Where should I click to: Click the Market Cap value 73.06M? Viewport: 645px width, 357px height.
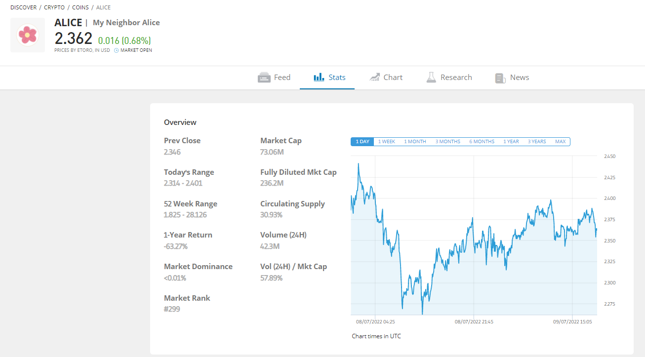tap(272, 152)
